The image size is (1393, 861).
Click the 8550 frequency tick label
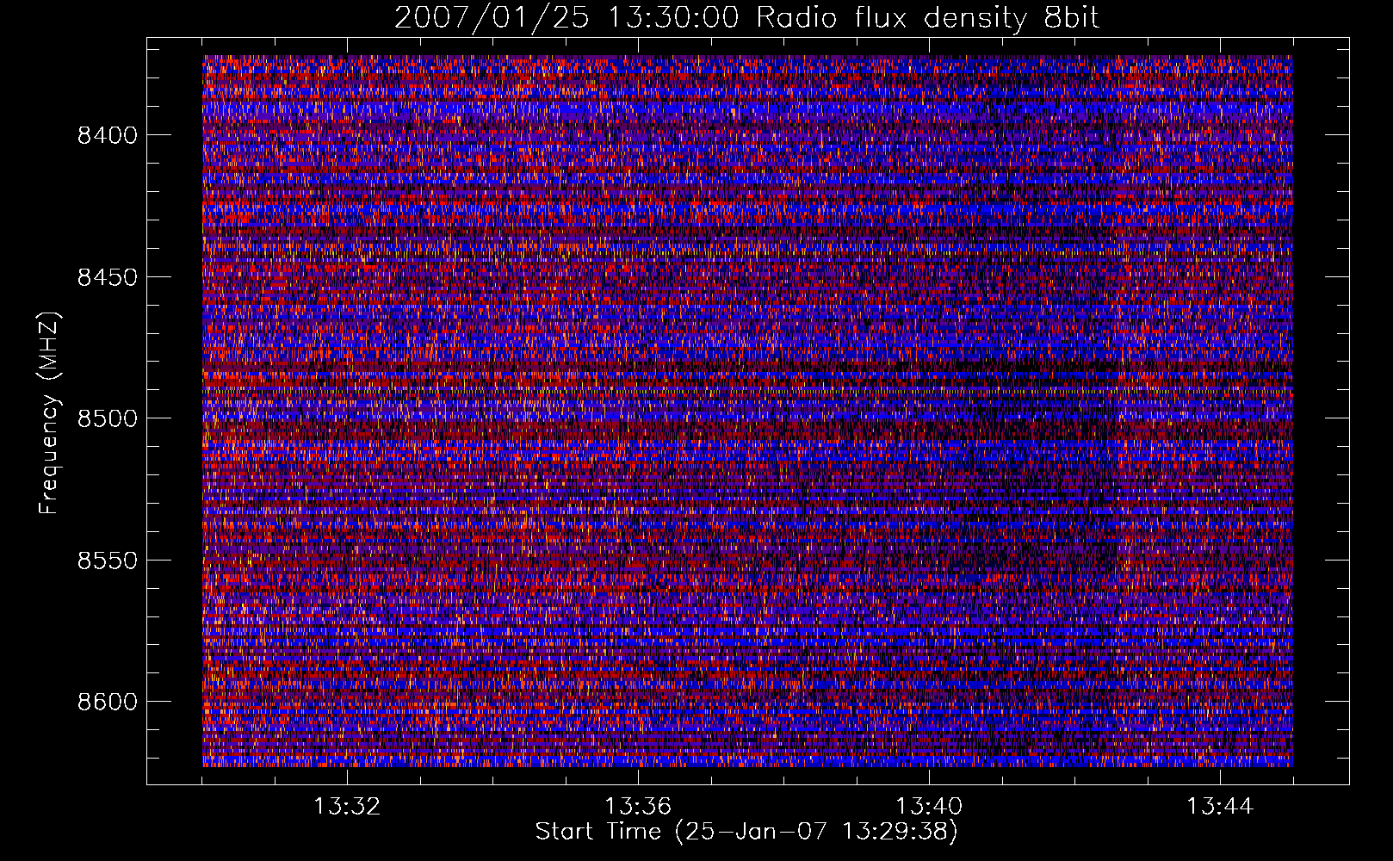click(108, 561)
